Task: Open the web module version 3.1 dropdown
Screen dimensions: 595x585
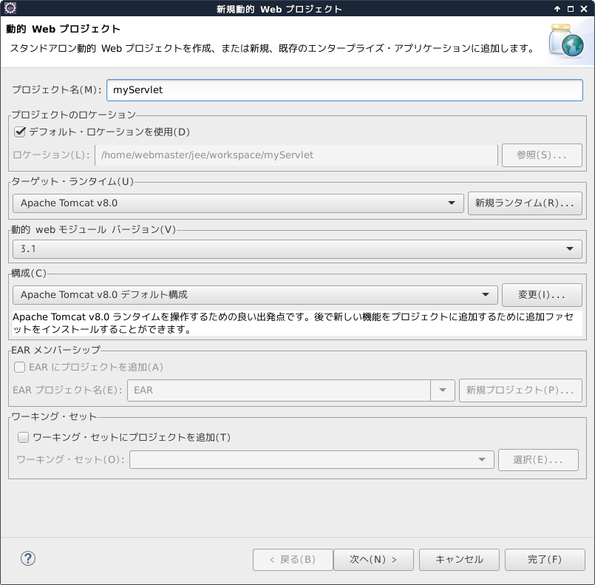Action: pyautogui.click(x=297, y=249)
